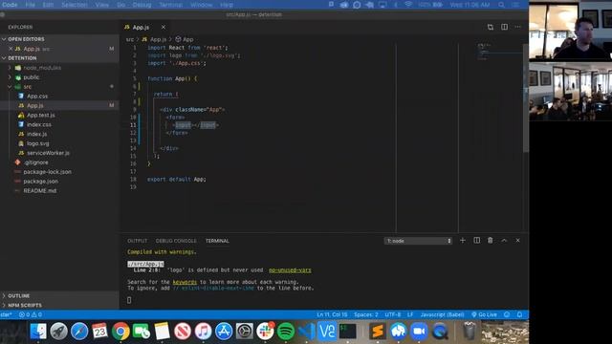Image resolution: width=612 pixels, height=344 pixels.
Task: Click 'App' symbol in the editor breadcrumb
Action: pyautogui.click(x=185, y=39)
